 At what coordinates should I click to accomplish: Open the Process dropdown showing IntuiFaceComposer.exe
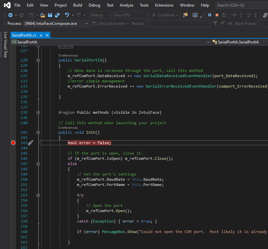click(86, 24)
